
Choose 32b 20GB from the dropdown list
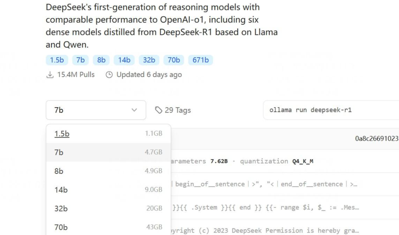[109, 208]
